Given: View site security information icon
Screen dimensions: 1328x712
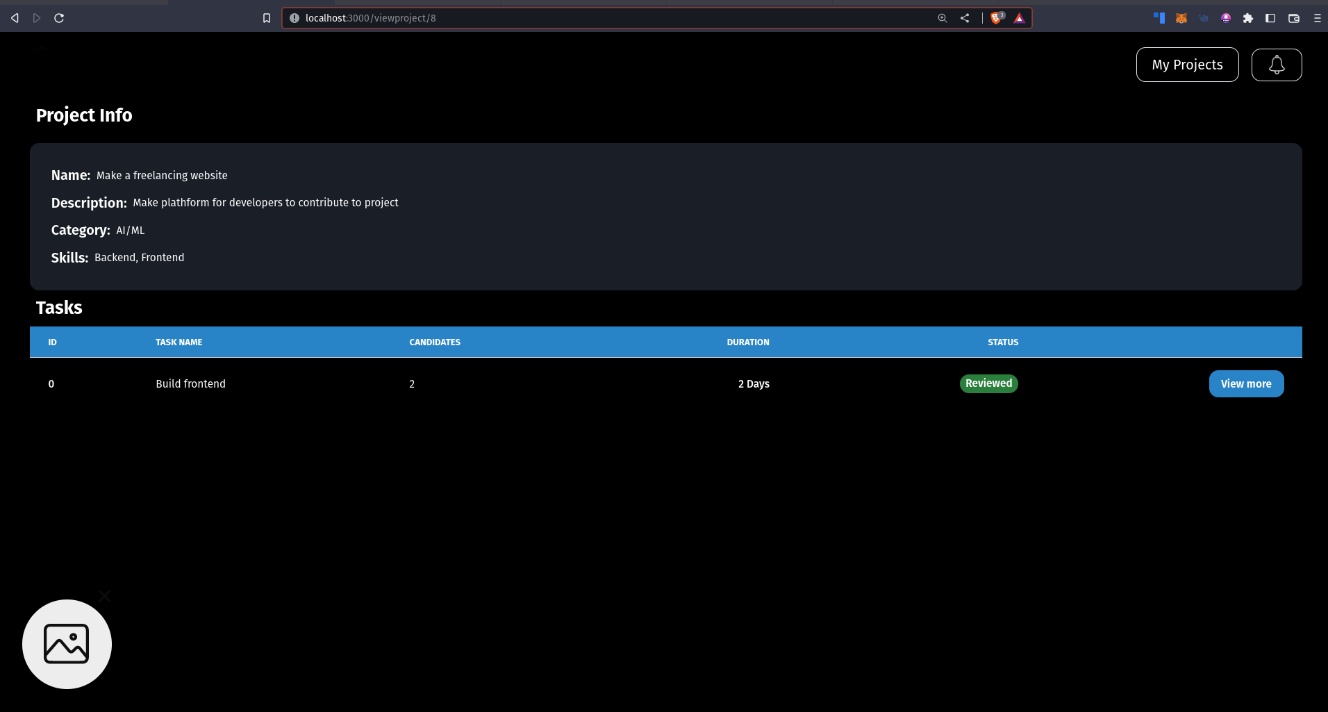Looking at the screenshot, I should click(294, 18).
